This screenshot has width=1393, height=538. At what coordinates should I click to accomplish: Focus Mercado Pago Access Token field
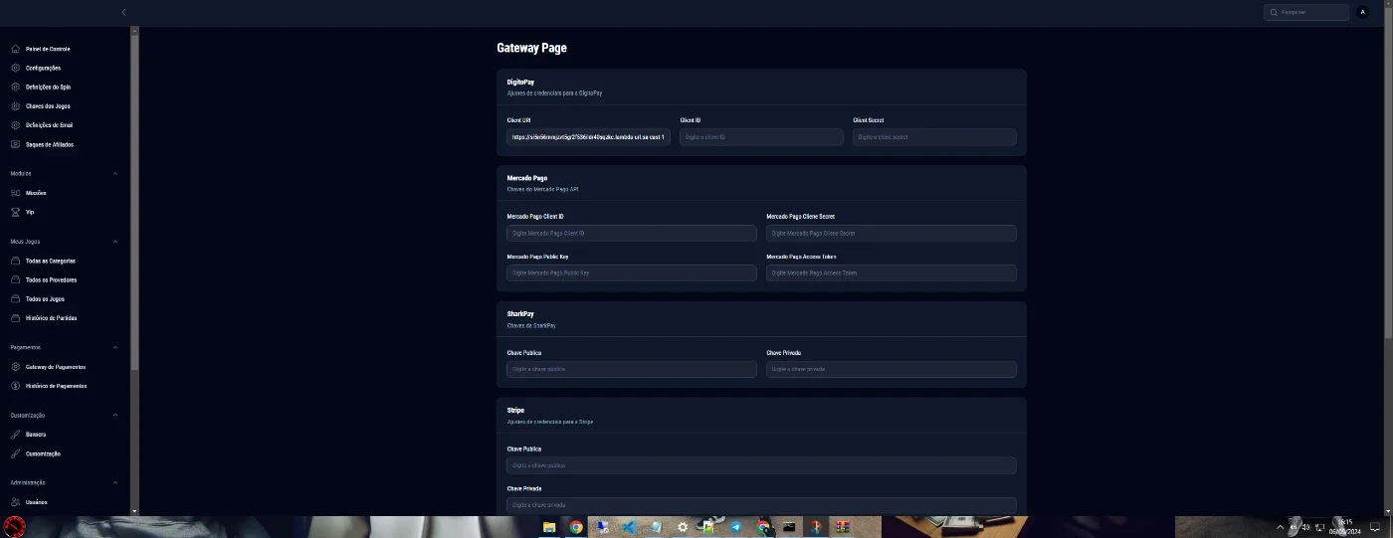coord(892,272)
